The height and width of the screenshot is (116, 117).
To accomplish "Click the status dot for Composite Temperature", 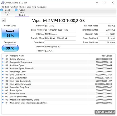I will point(3,62).
